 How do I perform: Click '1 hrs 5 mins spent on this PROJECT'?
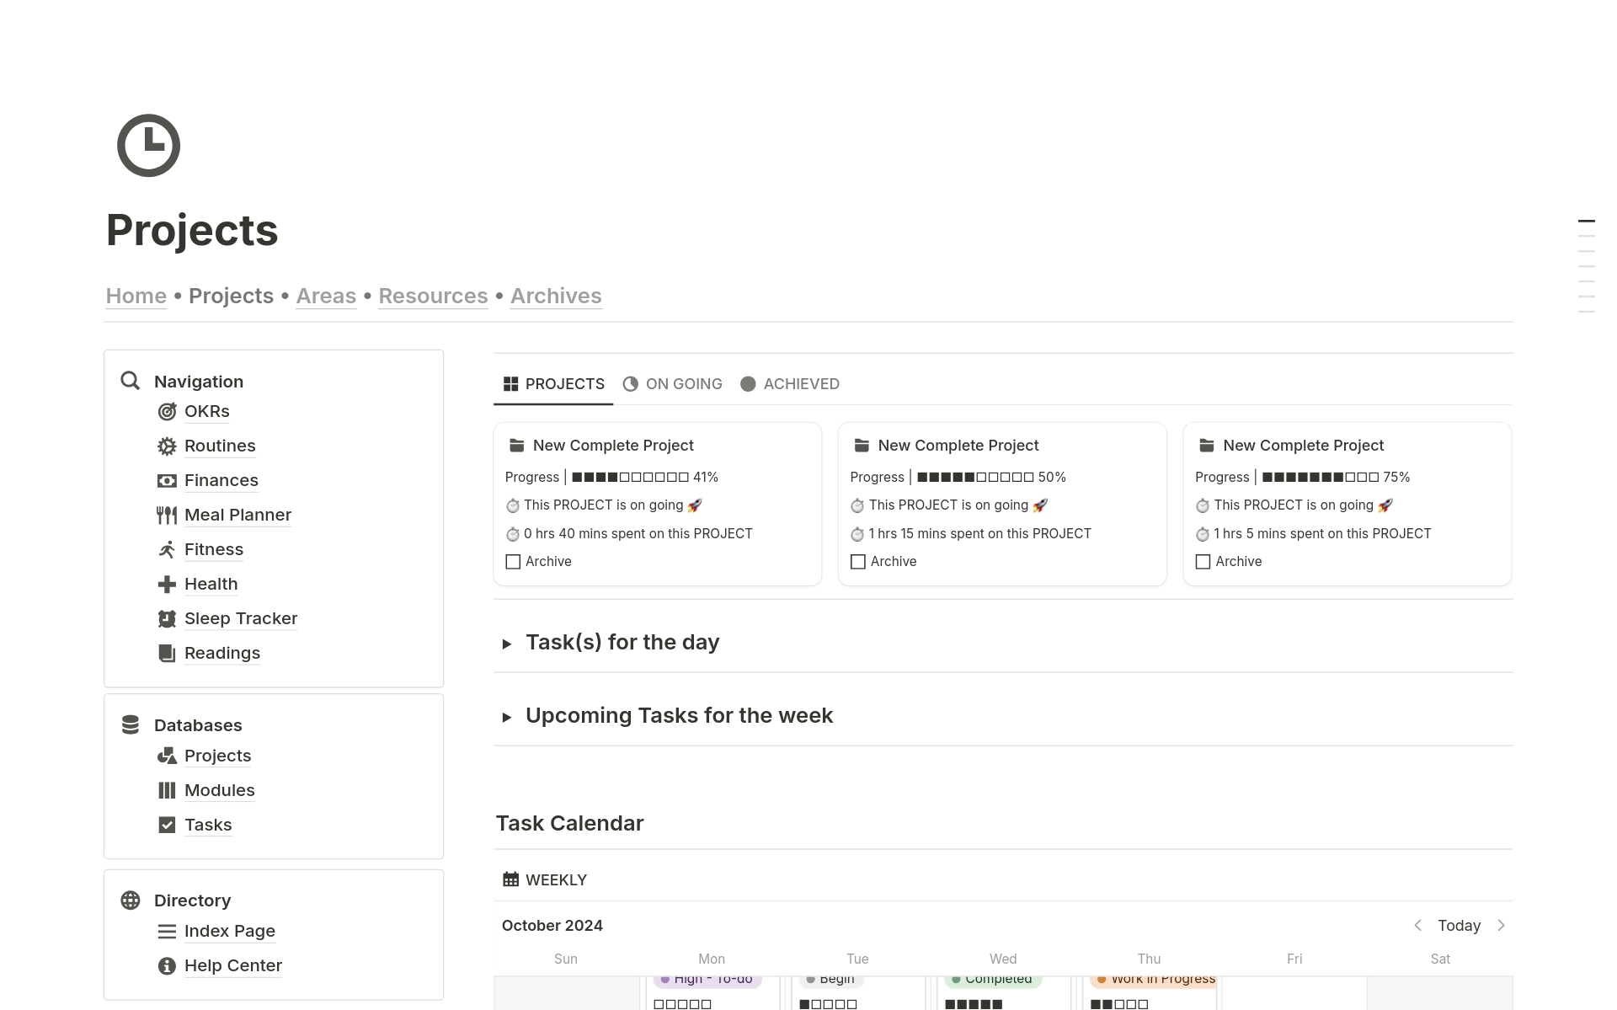click(x=1322, y=533)
